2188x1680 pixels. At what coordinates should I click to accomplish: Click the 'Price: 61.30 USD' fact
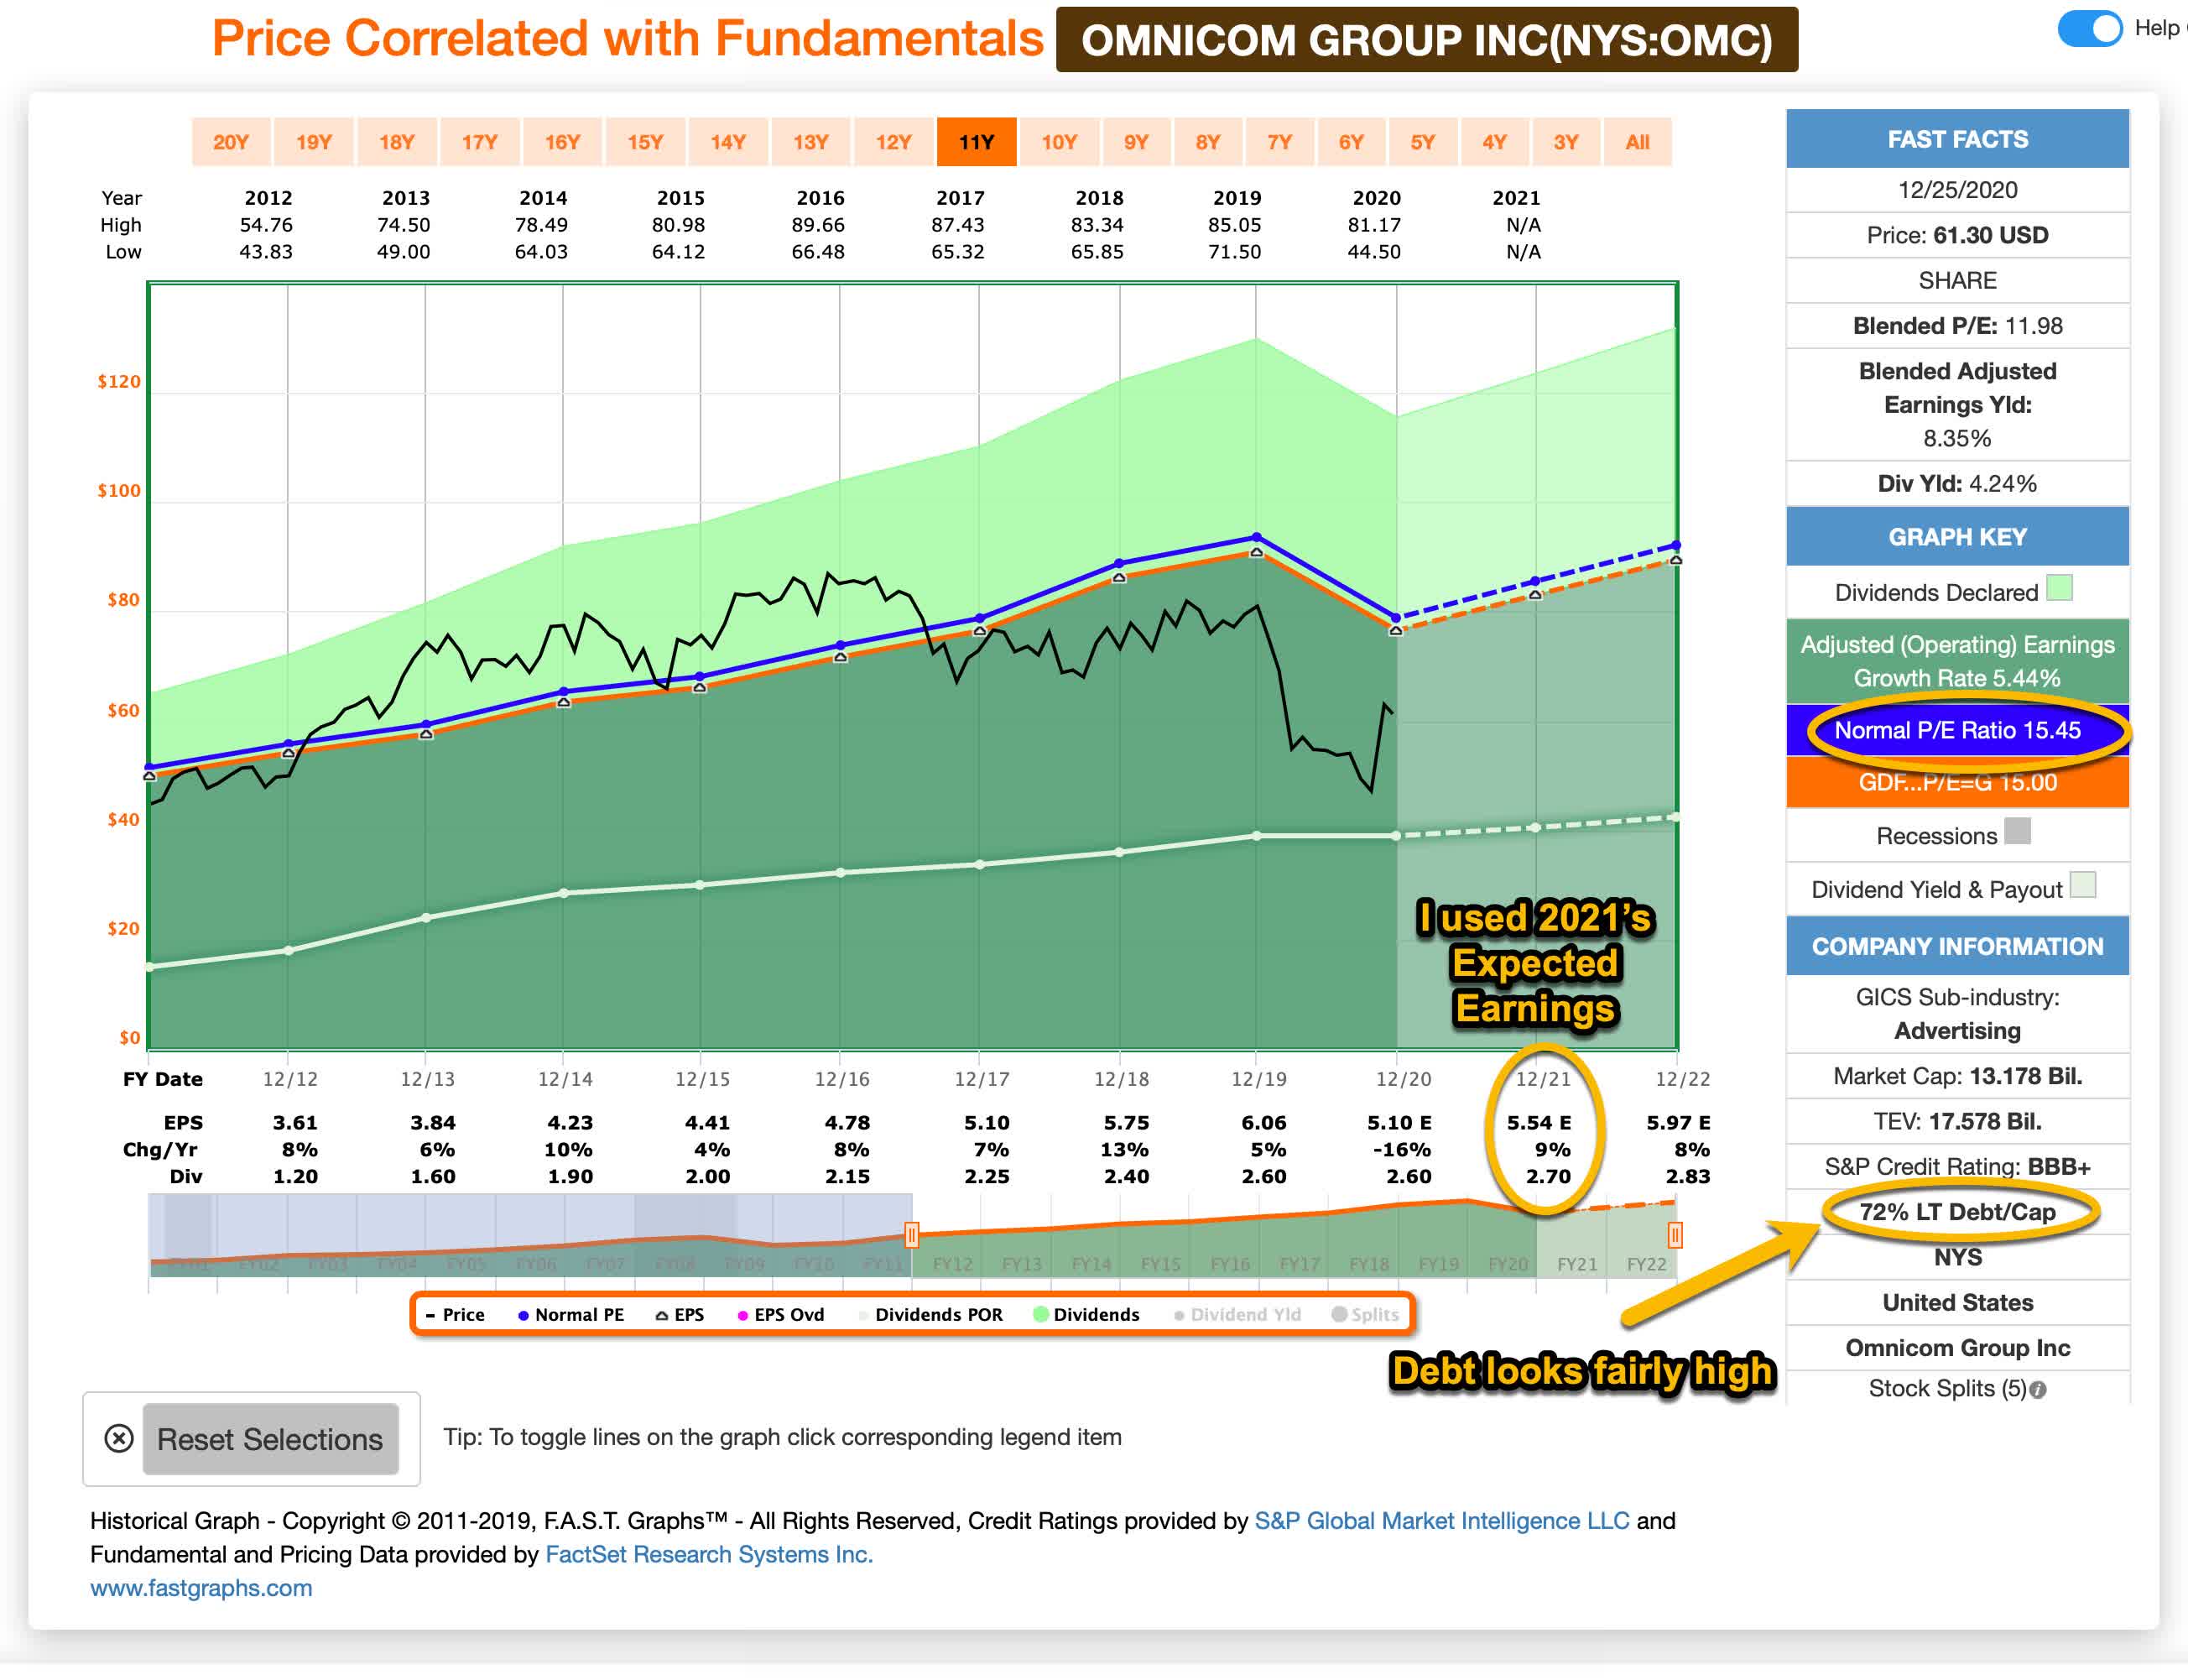point(1957,235)
